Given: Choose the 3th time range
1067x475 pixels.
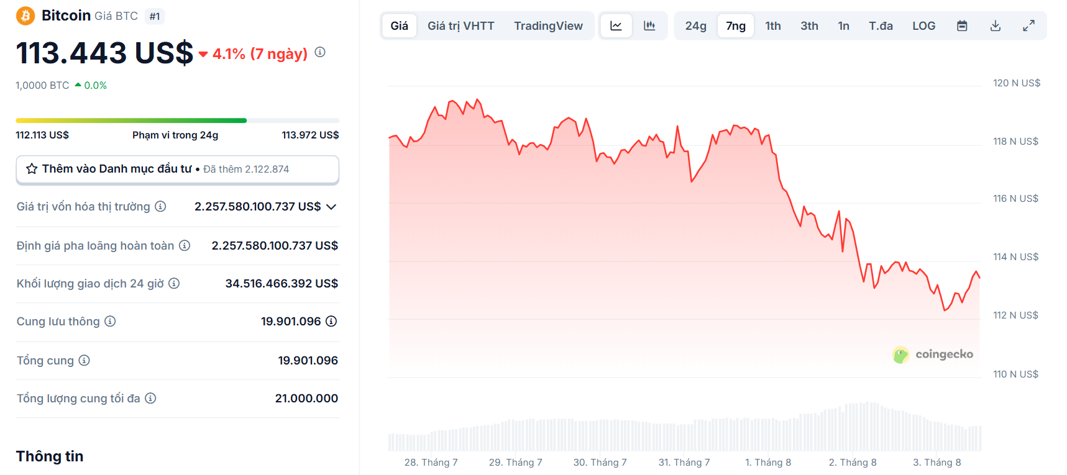Looking at the screenshot, I should pos(809,26).
